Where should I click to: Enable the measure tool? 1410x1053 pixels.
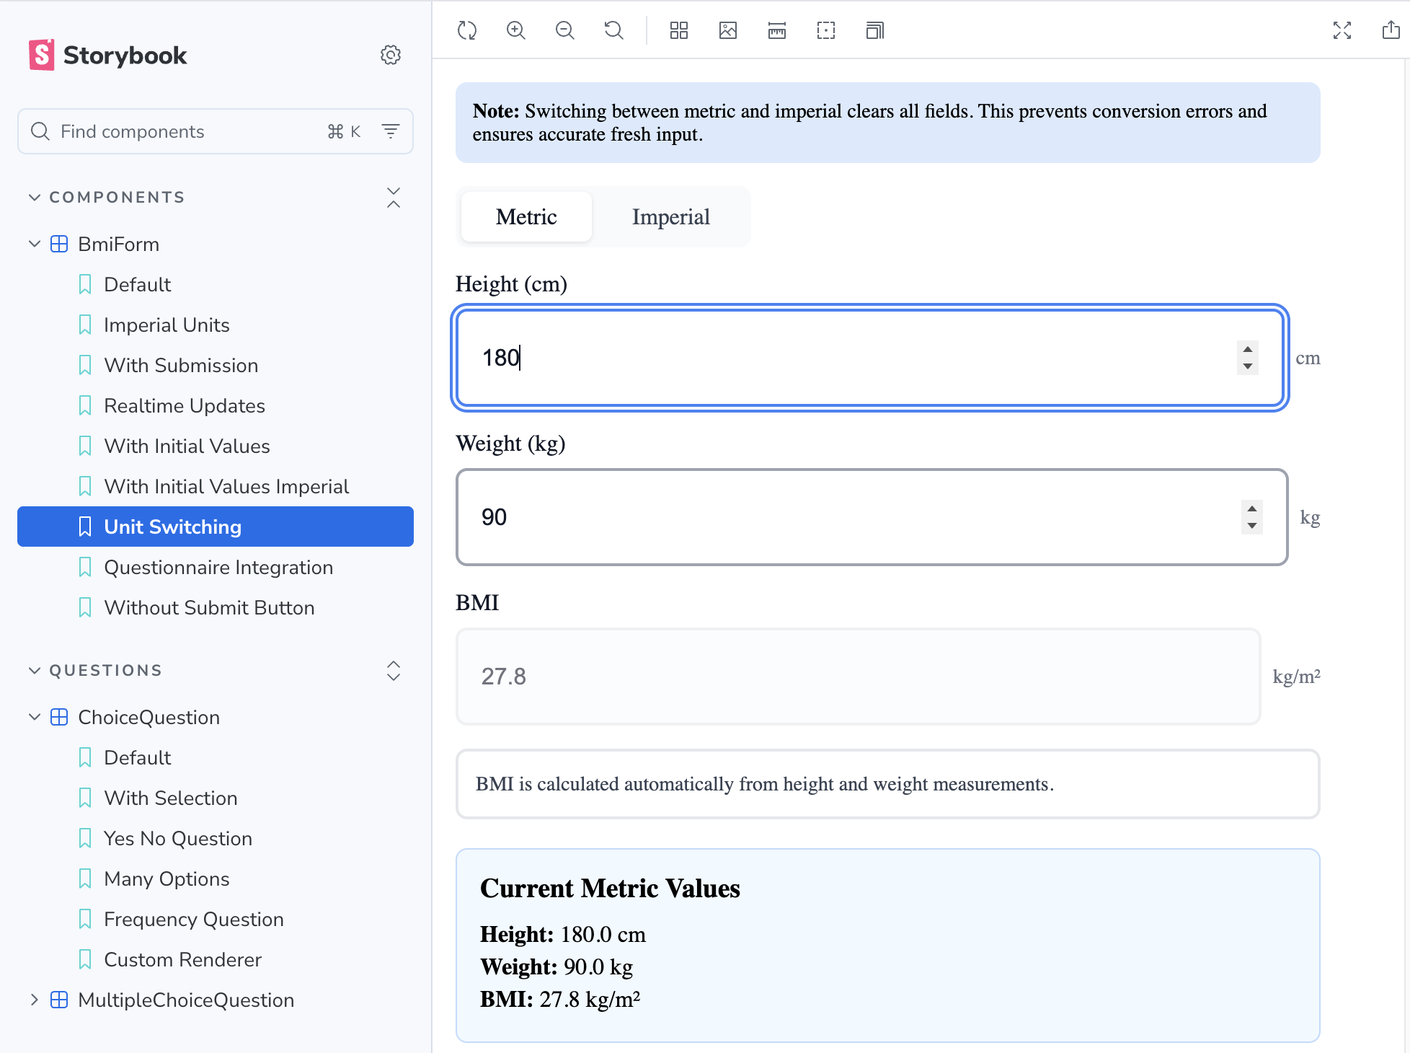coord(777,30)
